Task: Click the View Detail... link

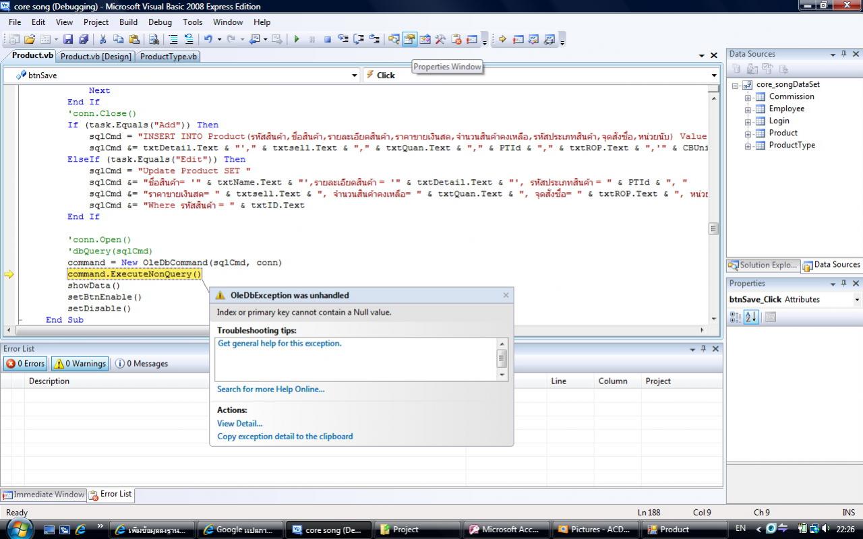Action: click(239, 424)
